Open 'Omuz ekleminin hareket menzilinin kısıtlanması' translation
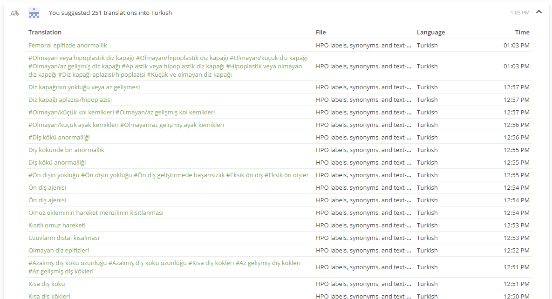This screenshot has width=552, height=299. coord(96,213)
